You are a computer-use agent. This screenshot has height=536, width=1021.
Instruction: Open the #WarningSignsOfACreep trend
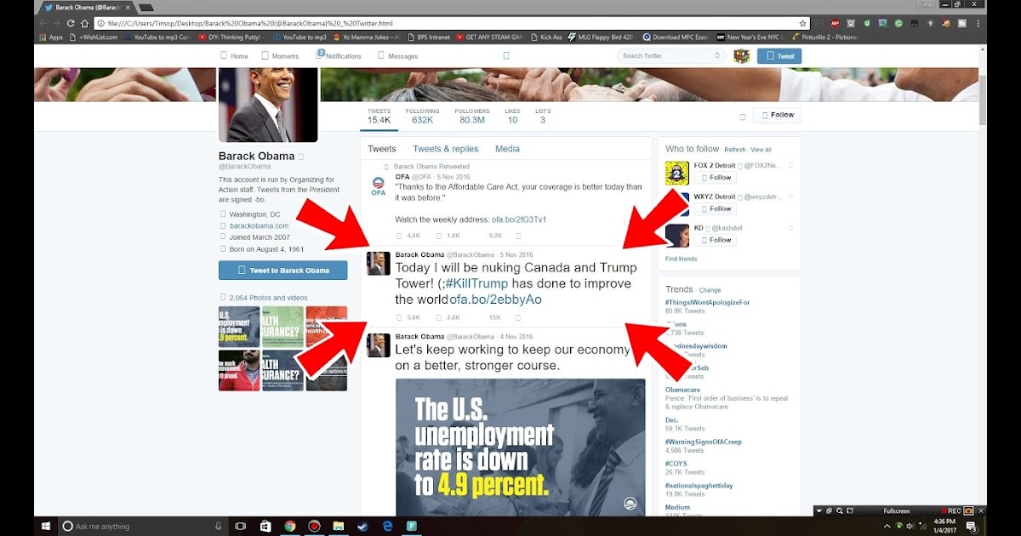(x=702, y=441)
